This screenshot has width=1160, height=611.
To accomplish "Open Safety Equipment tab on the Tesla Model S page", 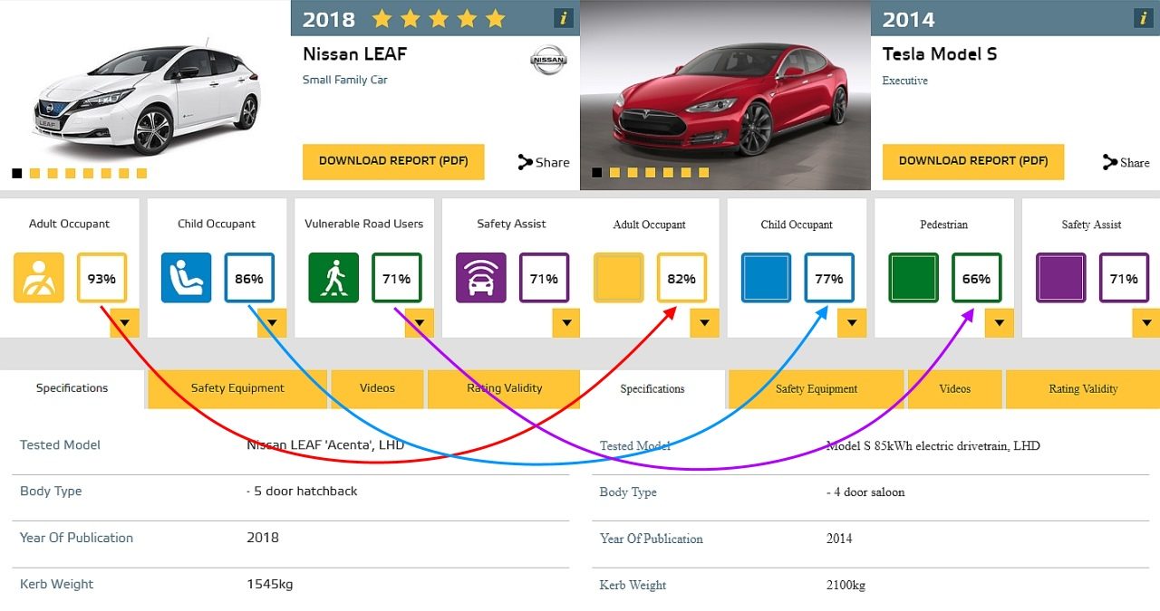I will (x=817, y=389).
